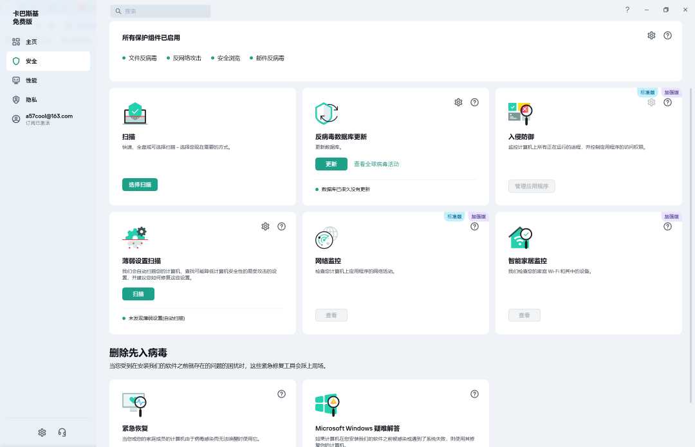Open settings gear of 入侵防御 card
This screenshot has height=447, width=695.
(651, 102)
